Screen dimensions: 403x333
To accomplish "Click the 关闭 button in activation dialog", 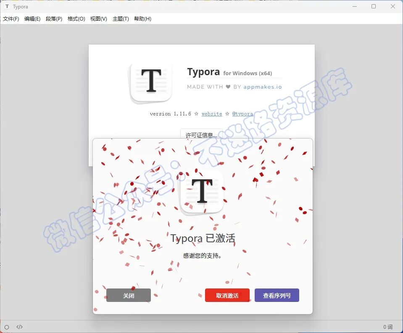I will (x=129, y=295).
